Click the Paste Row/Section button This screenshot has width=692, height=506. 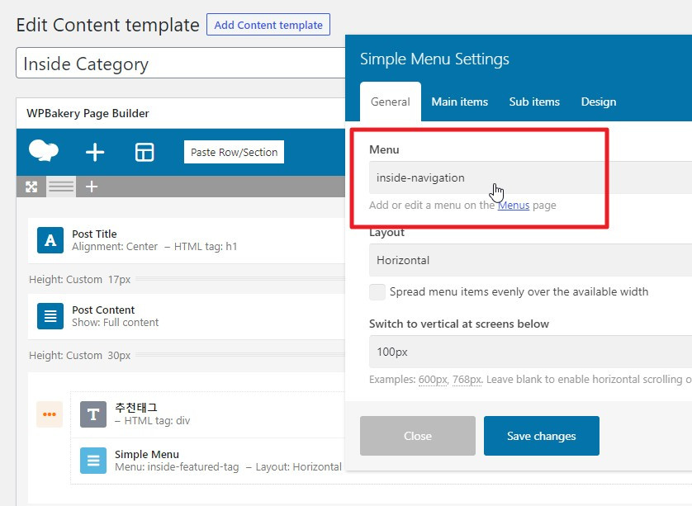pyautogui.click(x=234, y=152)
